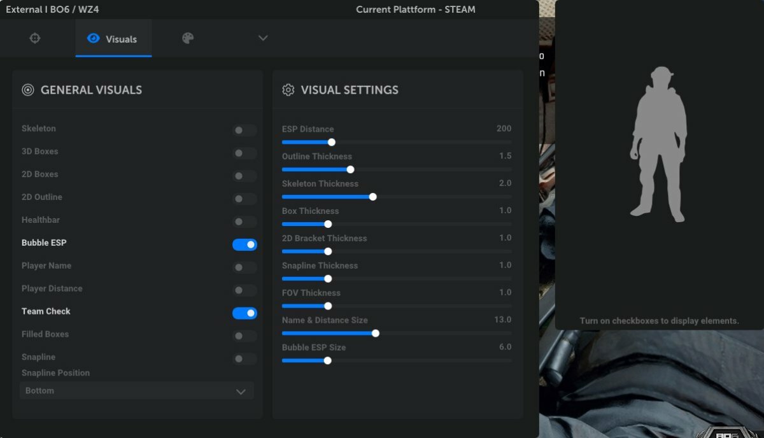Adjust the Snapline Thickness slider
The width and height of the screenshot is (764, 438).
(x=397, y=279)
